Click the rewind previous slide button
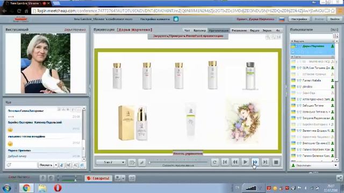 point(235,162)
